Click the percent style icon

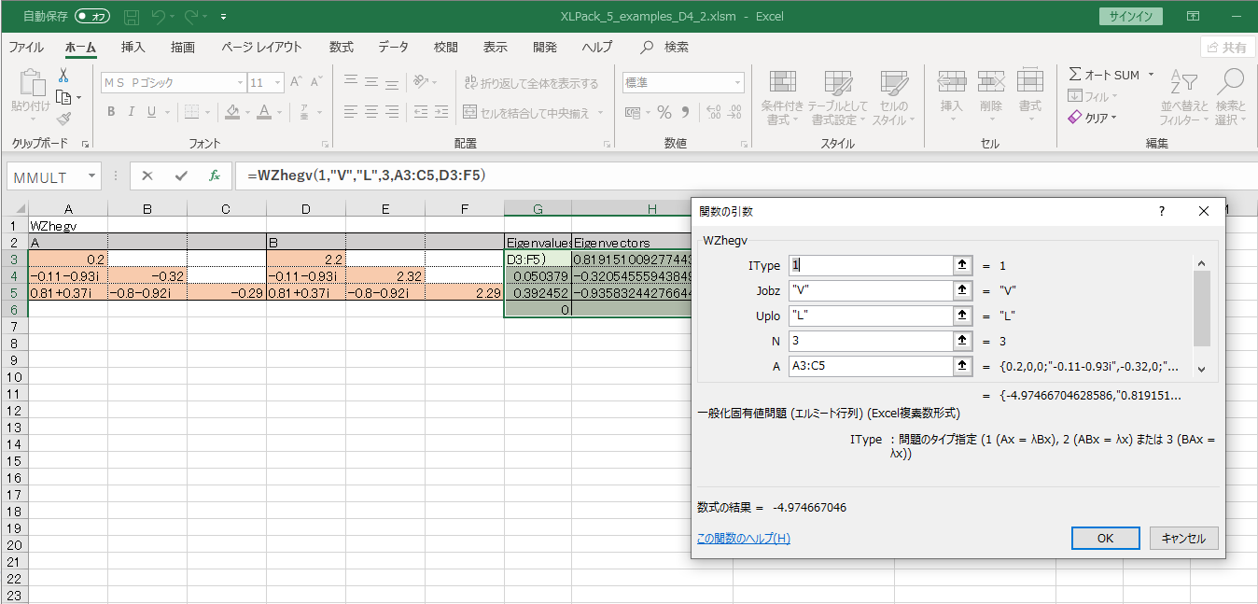click(664, 113)
